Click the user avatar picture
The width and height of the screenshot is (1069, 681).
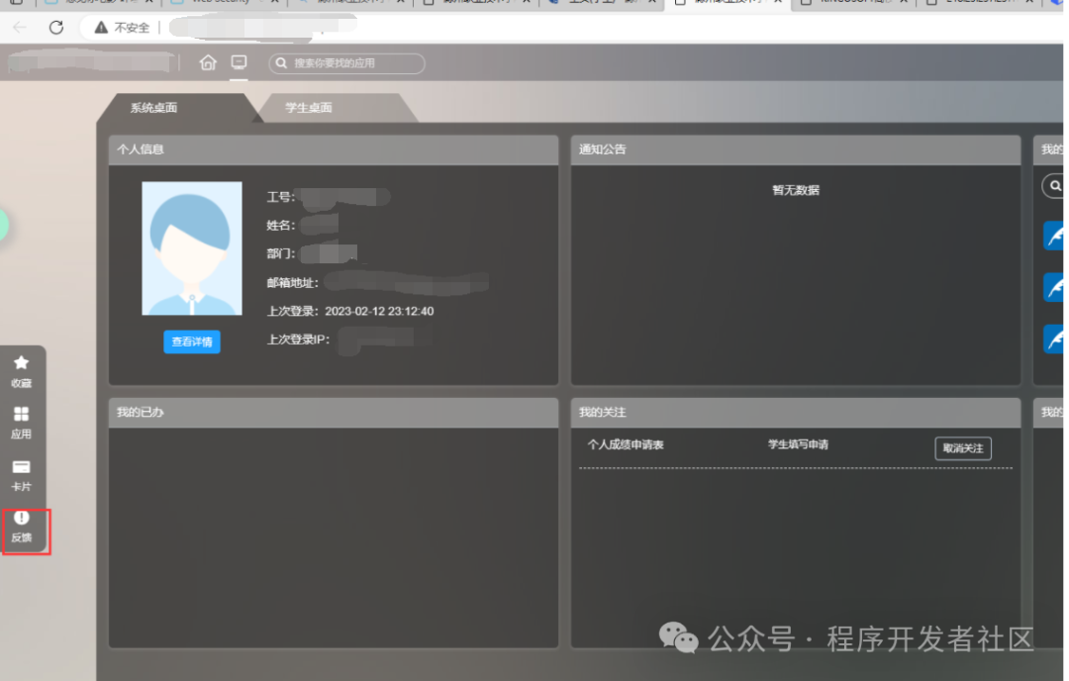(x=192, y=248)
